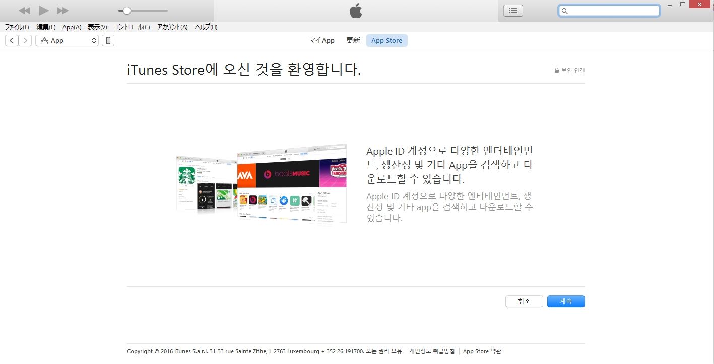The height and width of the screenshot is (364, 714).
Task: Select the App Store tab
Action: (x=387, y=41)
